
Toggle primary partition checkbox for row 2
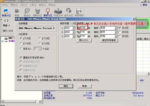(120, 32)
